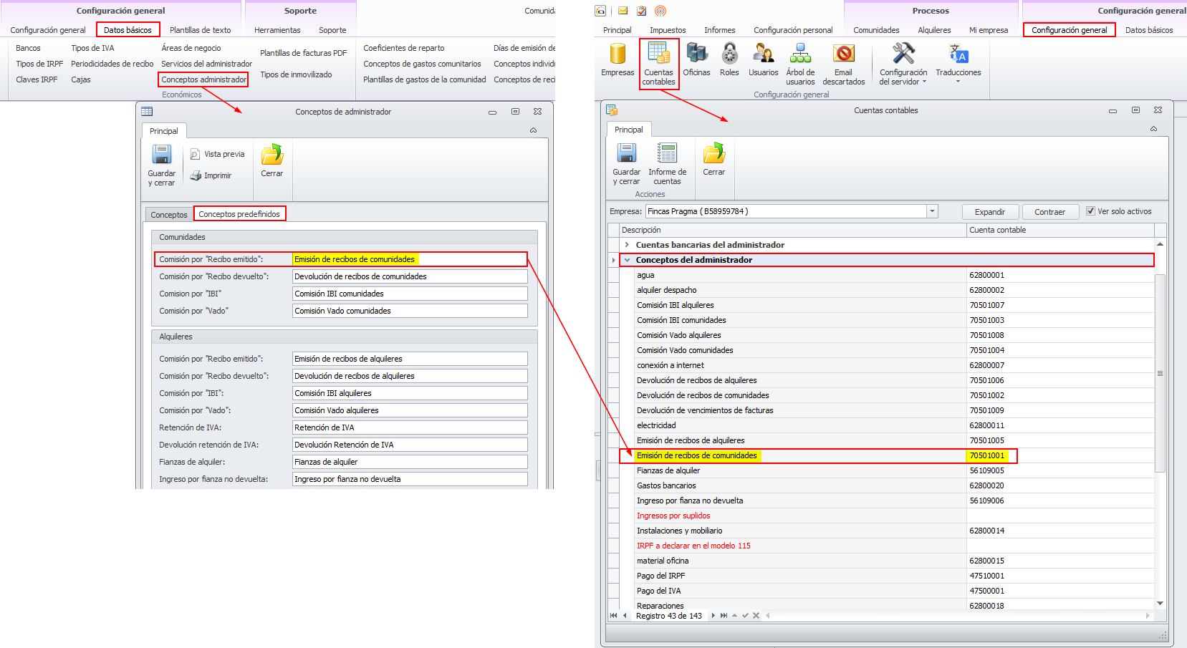
Task: Select the Conceptos tab
Action: 169,215
